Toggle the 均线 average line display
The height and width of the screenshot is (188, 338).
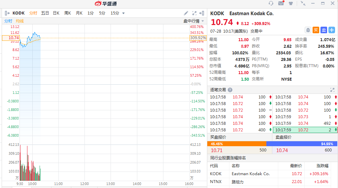(20, 21)
